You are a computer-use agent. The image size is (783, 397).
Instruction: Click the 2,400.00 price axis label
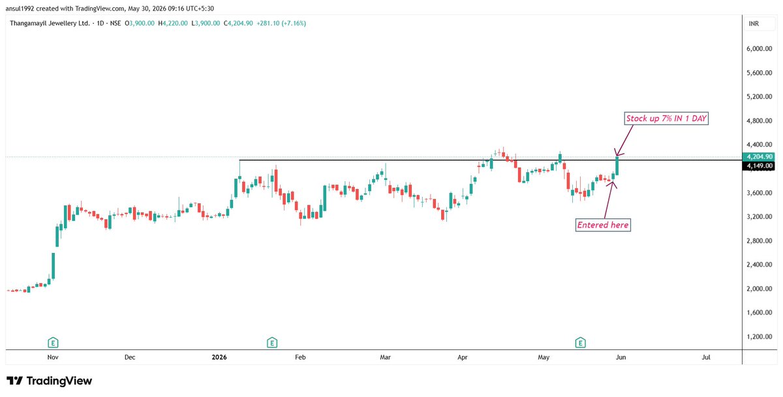(760, 265)
